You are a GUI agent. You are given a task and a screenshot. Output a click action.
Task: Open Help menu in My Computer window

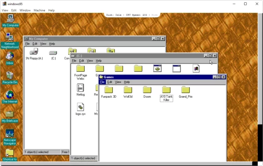(x=52, y=44)
